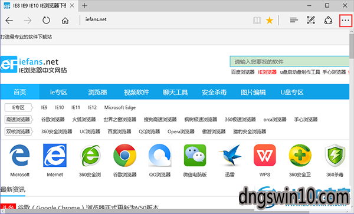The width and height of the screenshot is (354, 214).
Task: Click the iefans.net address bar
Action: [96, 19]
